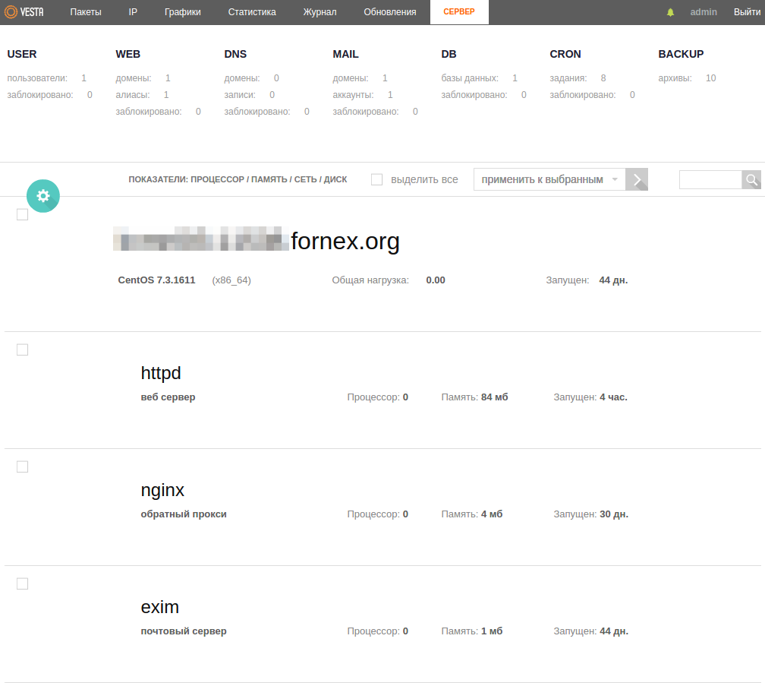Tick the 'выделить все' checkbox
Viewport: 765px width, 683px height.
(x=376, y=180)
